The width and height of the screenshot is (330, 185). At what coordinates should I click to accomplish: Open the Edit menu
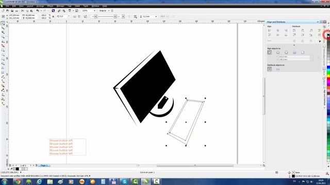(x=14, y=6)
